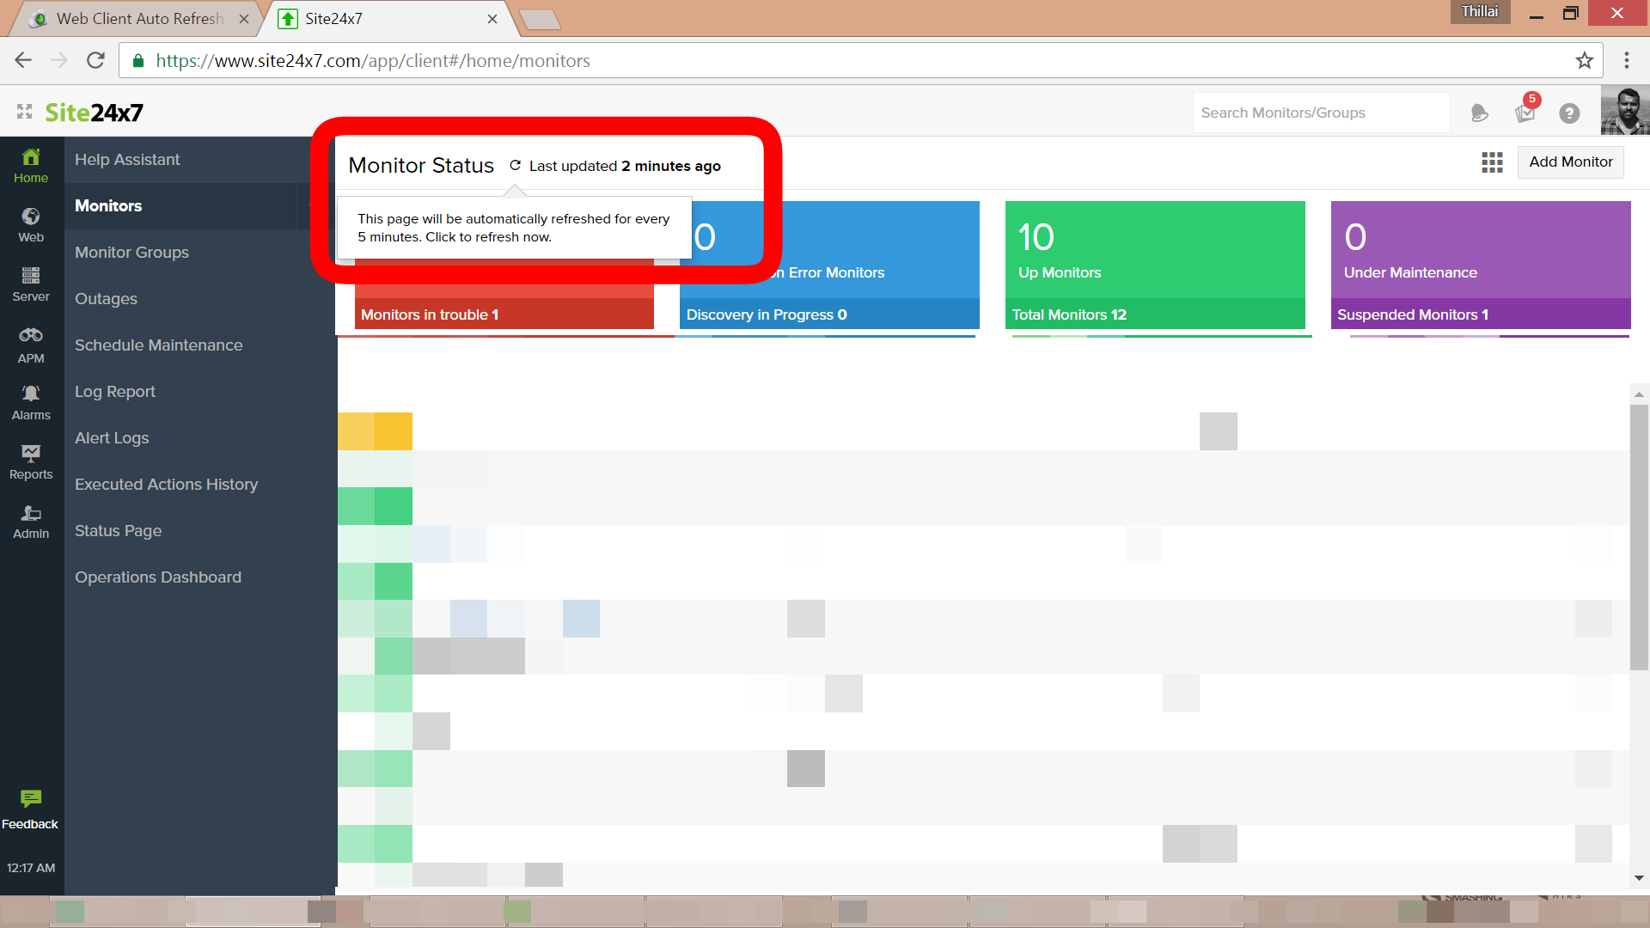
Task: Open the Alarms bell icon
Action: 31,394
